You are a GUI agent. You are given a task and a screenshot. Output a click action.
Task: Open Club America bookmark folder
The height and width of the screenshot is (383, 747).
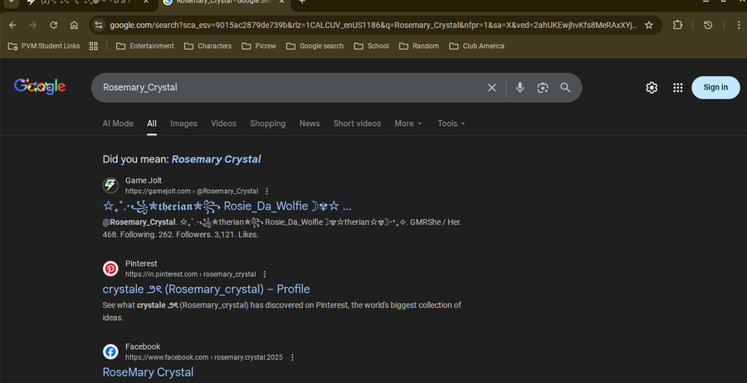click(476, 46)
